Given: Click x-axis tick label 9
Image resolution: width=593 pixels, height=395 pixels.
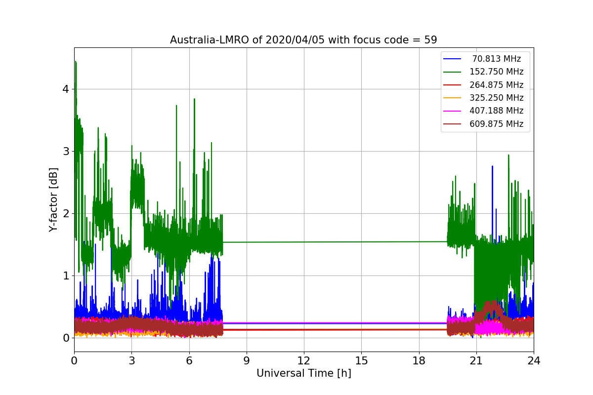Looking at the screenshot, I should point(247,361).
